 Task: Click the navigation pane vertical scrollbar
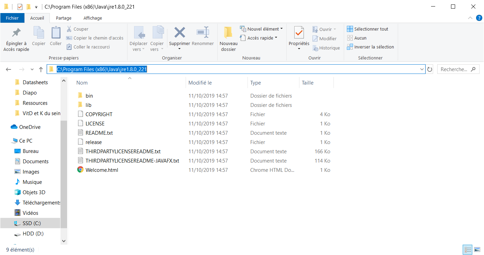coord(64,172)
